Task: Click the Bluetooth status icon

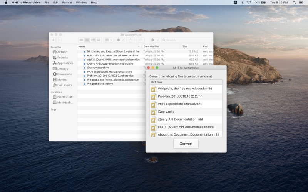Action: coord(243,3)
